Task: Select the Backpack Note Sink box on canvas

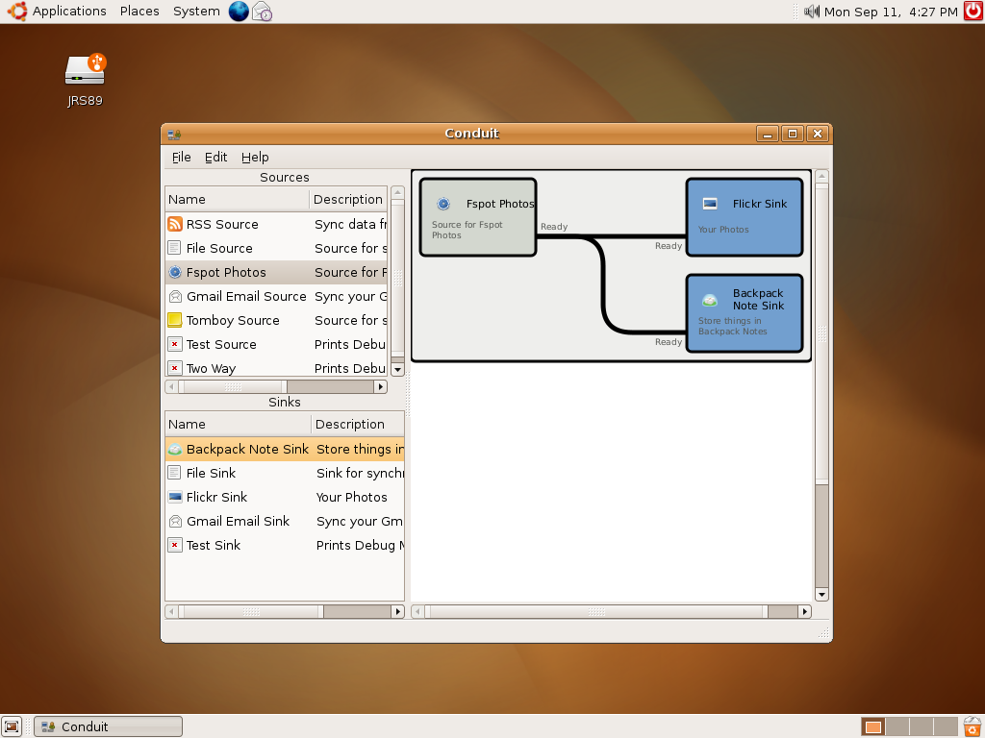Action: (x=745, y=313)
